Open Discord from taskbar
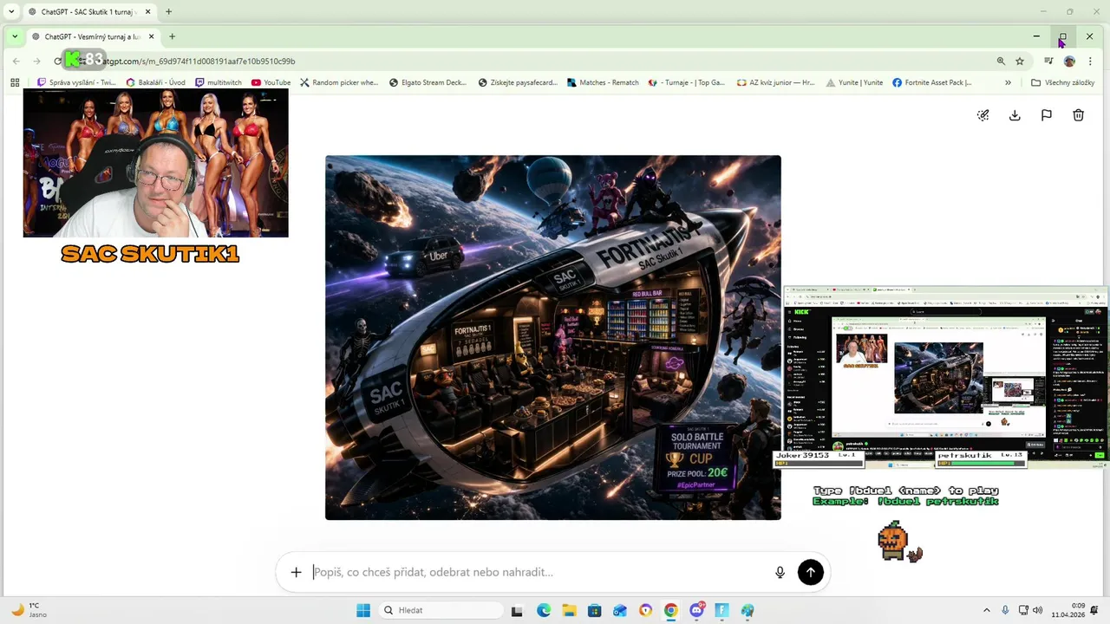Viewport: 1110px width, 624px height. (696, 610)
